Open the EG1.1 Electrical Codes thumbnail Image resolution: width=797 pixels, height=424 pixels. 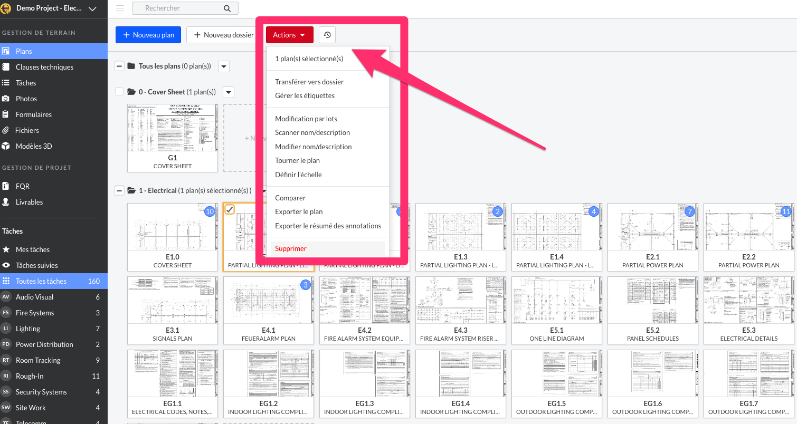point(173,383)
